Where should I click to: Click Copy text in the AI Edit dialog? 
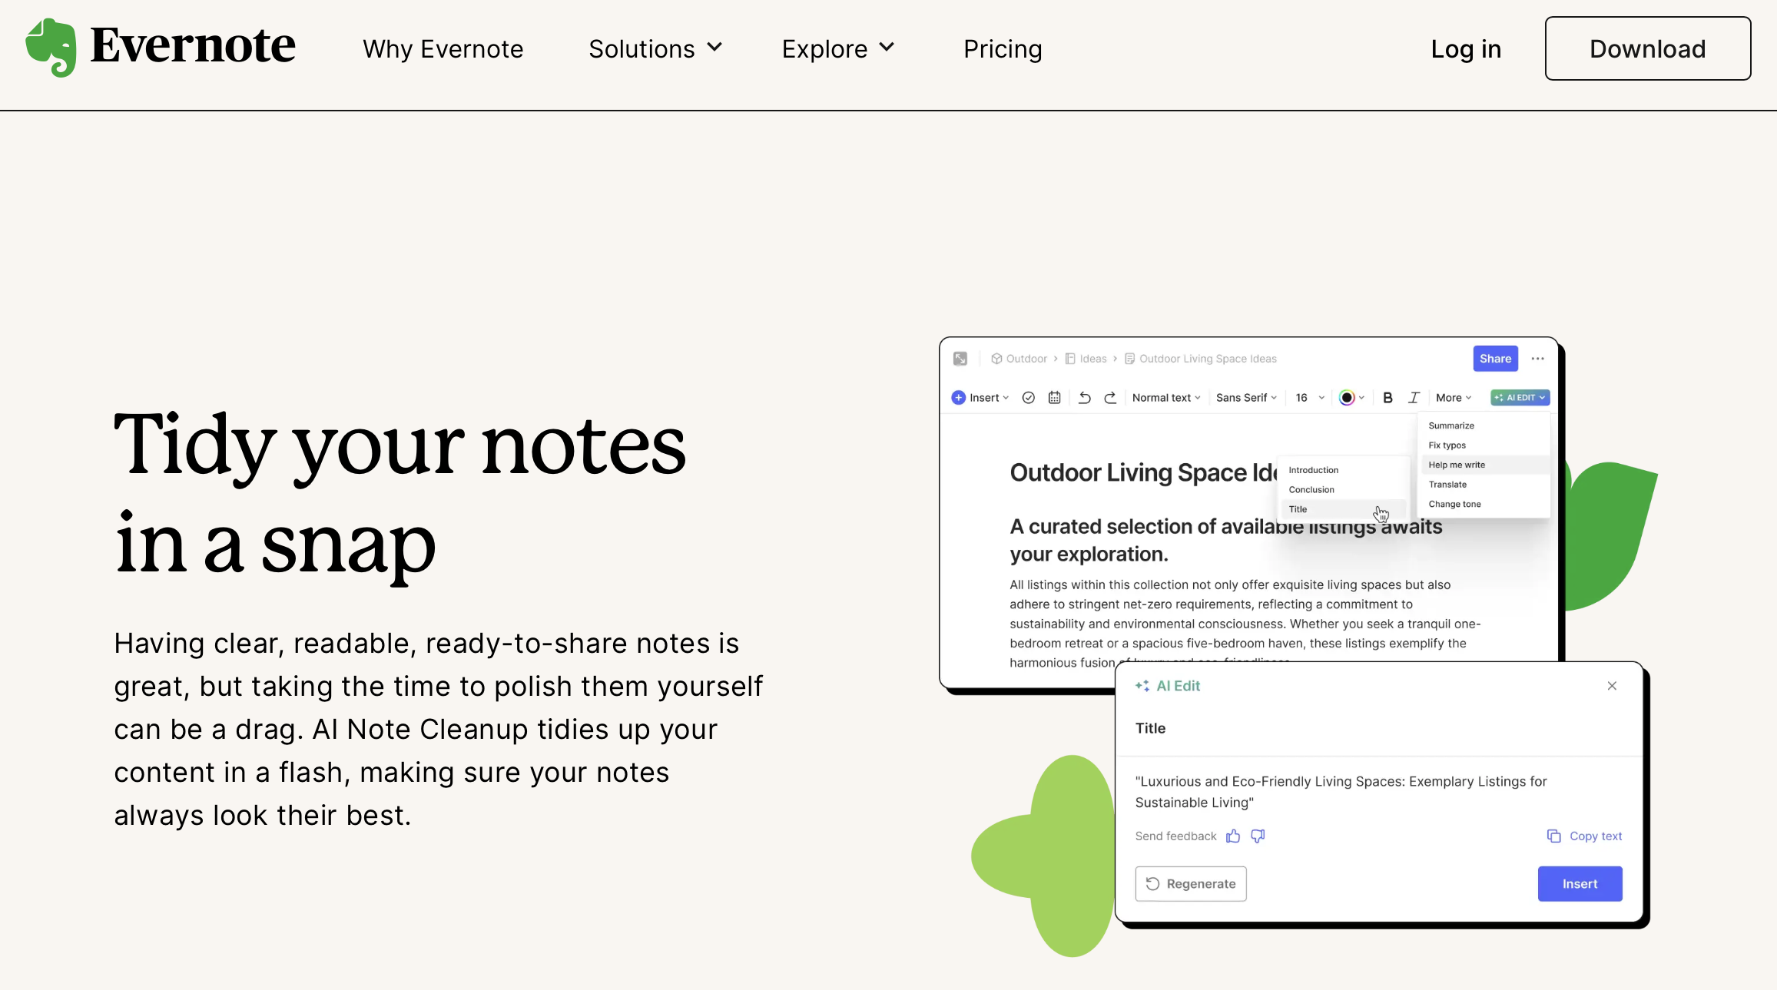[1584, 836]
